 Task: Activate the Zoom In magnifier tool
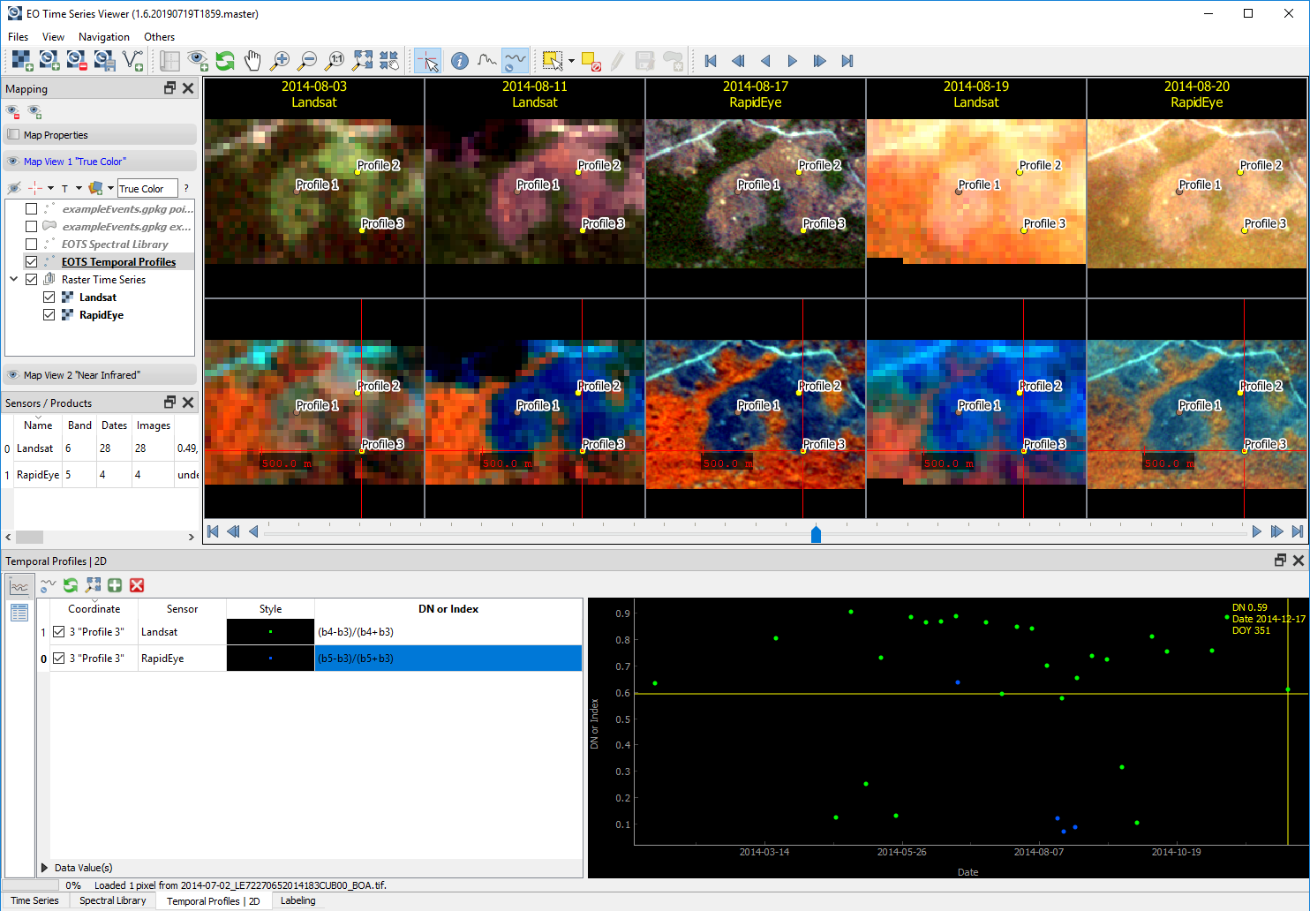(x=281, y=61)
